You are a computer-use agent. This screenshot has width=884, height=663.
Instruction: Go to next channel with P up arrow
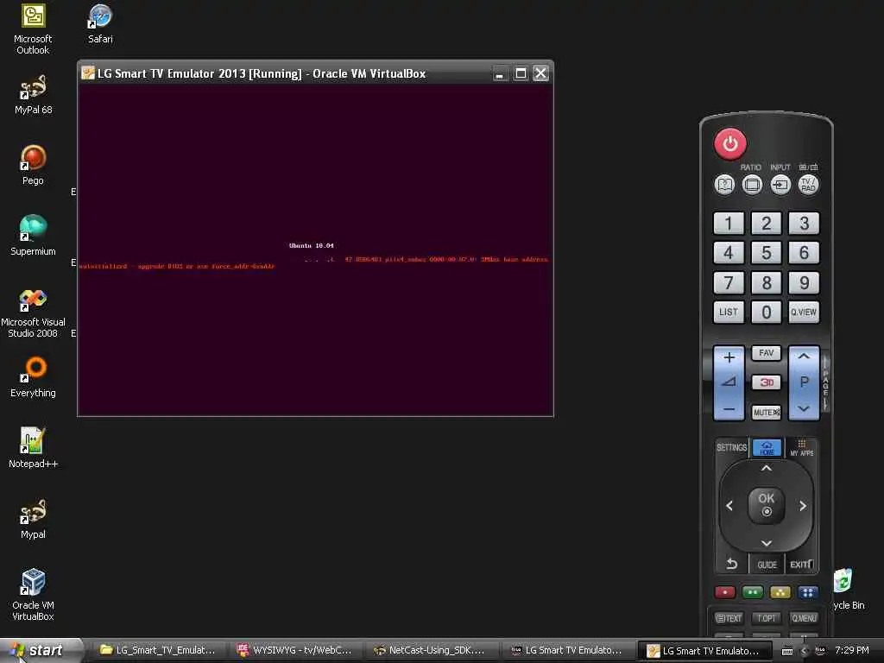point(804,357)
